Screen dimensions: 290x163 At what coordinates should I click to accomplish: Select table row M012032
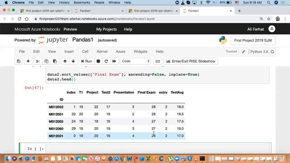coord(116,107)
